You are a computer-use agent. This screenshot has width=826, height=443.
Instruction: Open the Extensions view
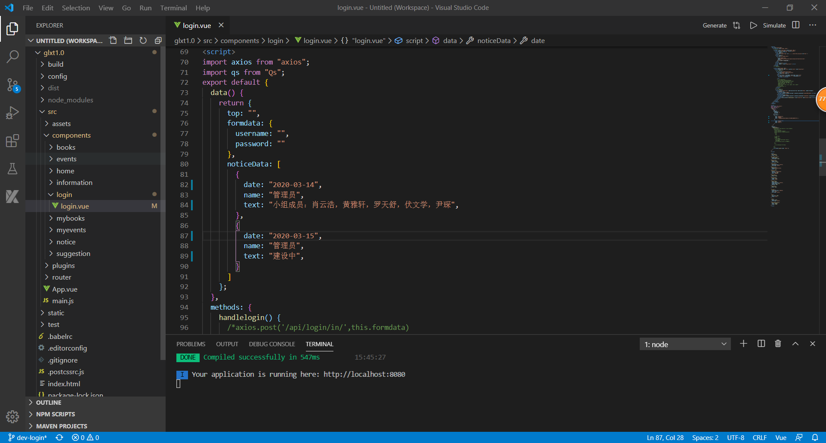[x=12, y=141]
